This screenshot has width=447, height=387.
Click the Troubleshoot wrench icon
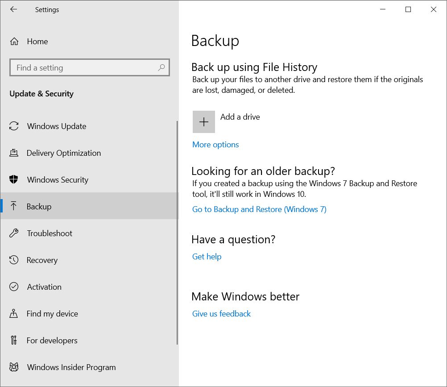pyautogui.click(x=14, y=233)
